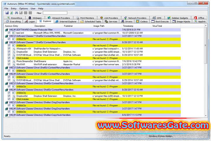This screenshot has height=141, width=211.
Task: Click the registry icon beside HKLM\SOFTWARE\Classes\Protocols\Filter
Action: click(x=6, y=30)
